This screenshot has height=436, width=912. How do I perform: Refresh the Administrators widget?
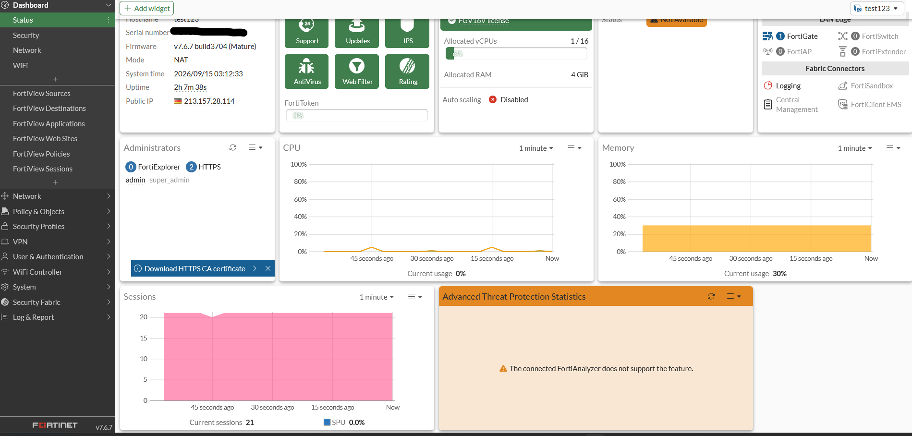233,148
